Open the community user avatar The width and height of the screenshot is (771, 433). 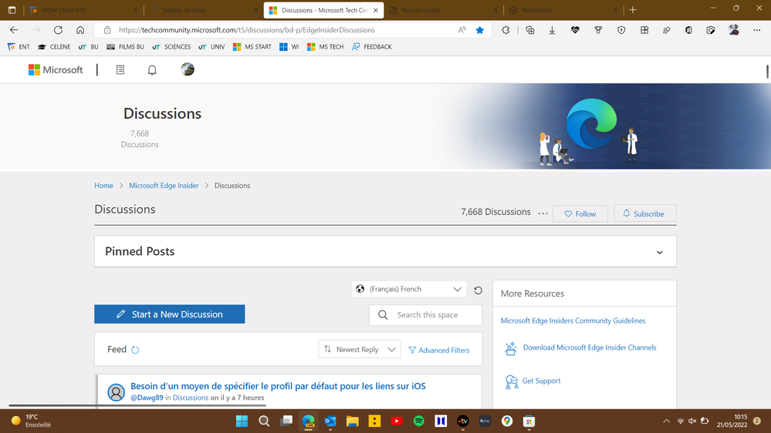click(x=188, y=69)
